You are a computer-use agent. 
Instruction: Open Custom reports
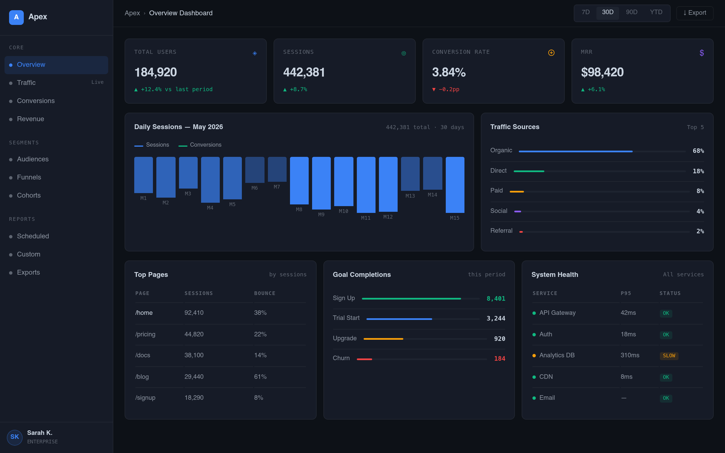pos(56,254)
